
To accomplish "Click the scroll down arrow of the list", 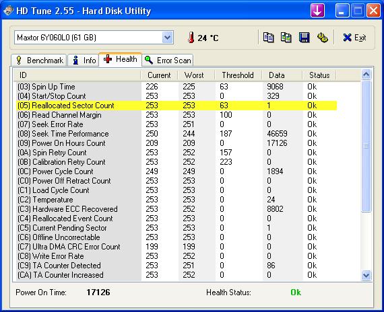I will pos(366,275).
